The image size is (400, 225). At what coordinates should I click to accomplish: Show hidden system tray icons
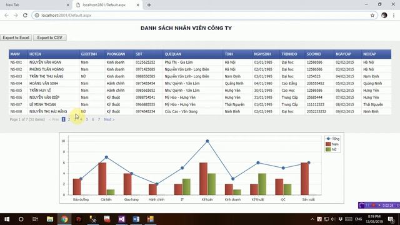pyautogui.click(x=312, y=219)
